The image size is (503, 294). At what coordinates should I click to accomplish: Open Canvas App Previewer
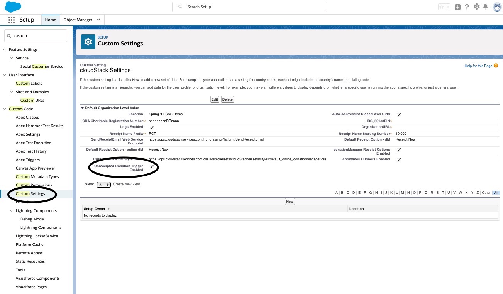[36, 168]
